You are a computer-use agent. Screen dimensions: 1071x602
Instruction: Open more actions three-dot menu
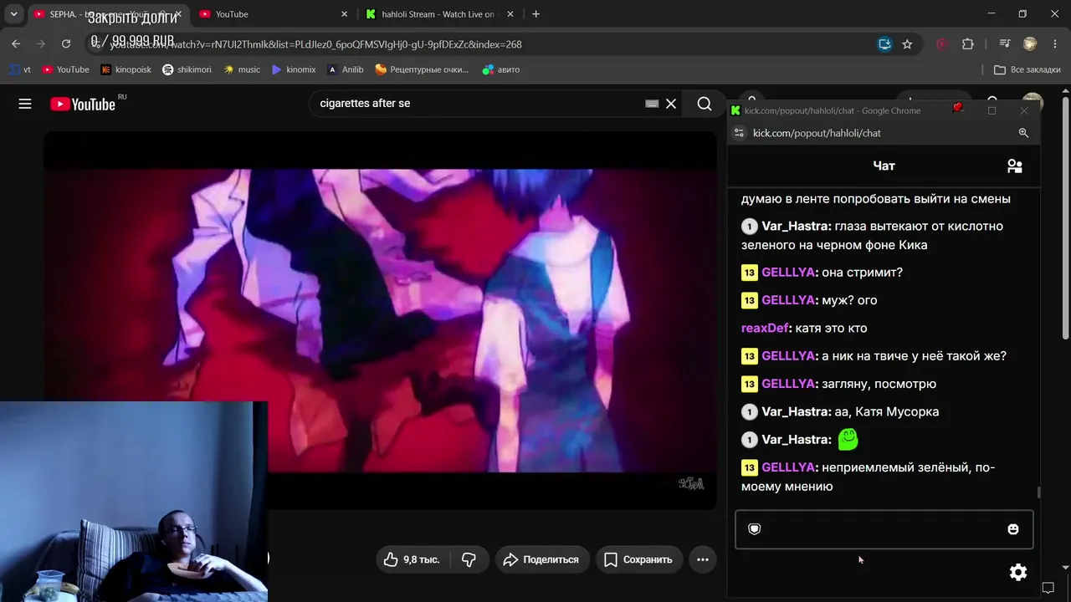(x=703, y=559)
